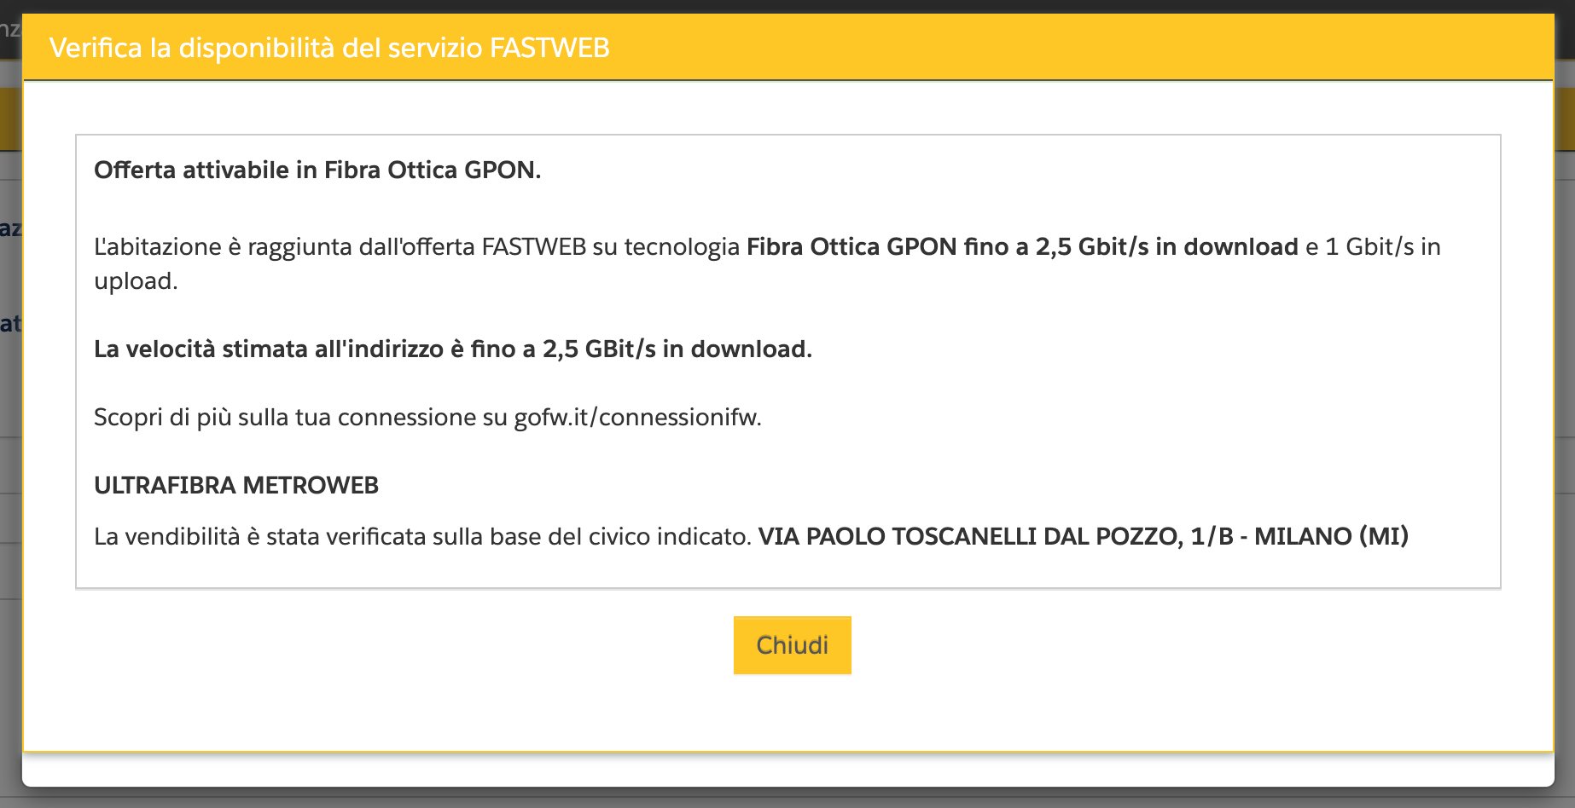Click the text 'Fibra Ottica GPON fino a 2,5 Gbit/s in download'
This screenshot has height=808, width=1575.
[1022, 246]
